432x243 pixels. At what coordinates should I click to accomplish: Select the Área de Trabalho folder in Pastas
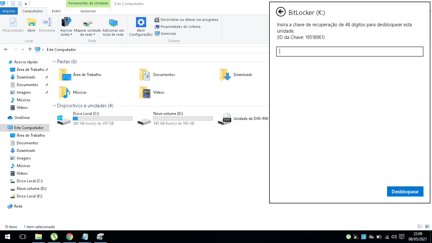80,75
